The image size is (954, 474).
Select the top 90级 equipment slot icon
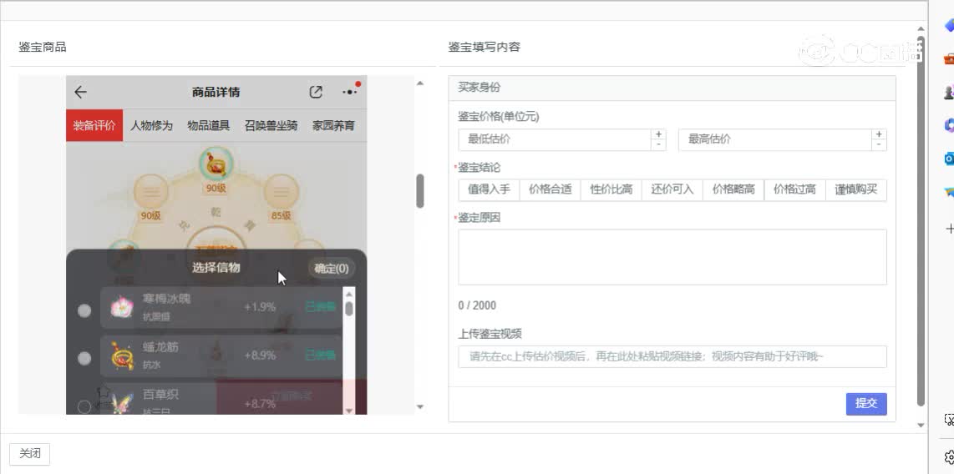coord(216,164)
